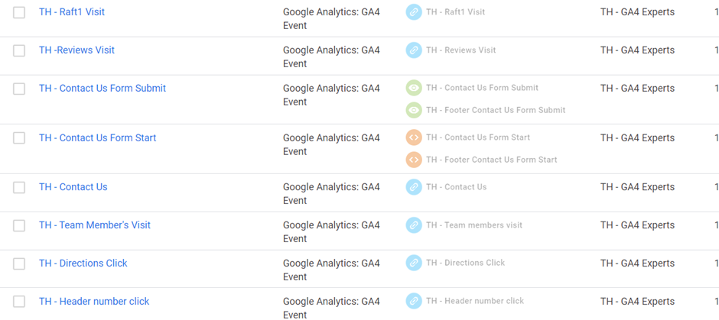Screen dimensions: 719x320
Task: Click the link trigger icon for Reviews Visit
Action: pyautogui.click(x=414, y=50)
